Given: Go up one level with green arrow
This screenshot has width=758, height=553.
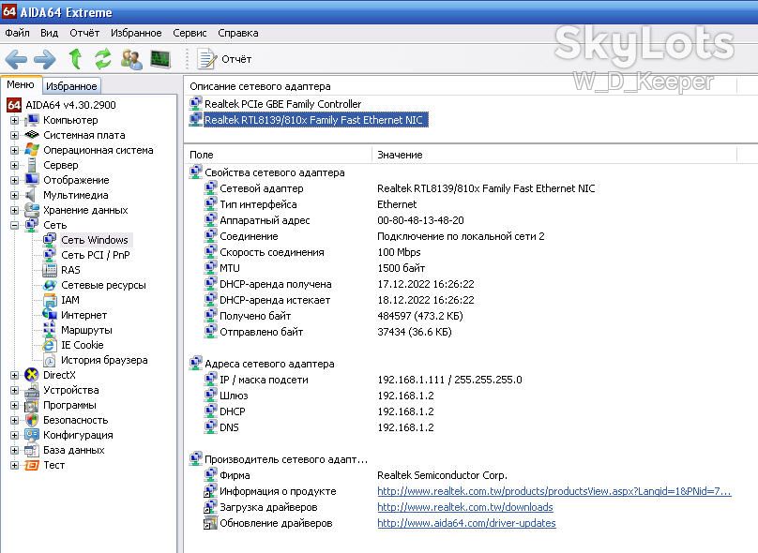Looking at the screenshot, I should tap(74, 59).
